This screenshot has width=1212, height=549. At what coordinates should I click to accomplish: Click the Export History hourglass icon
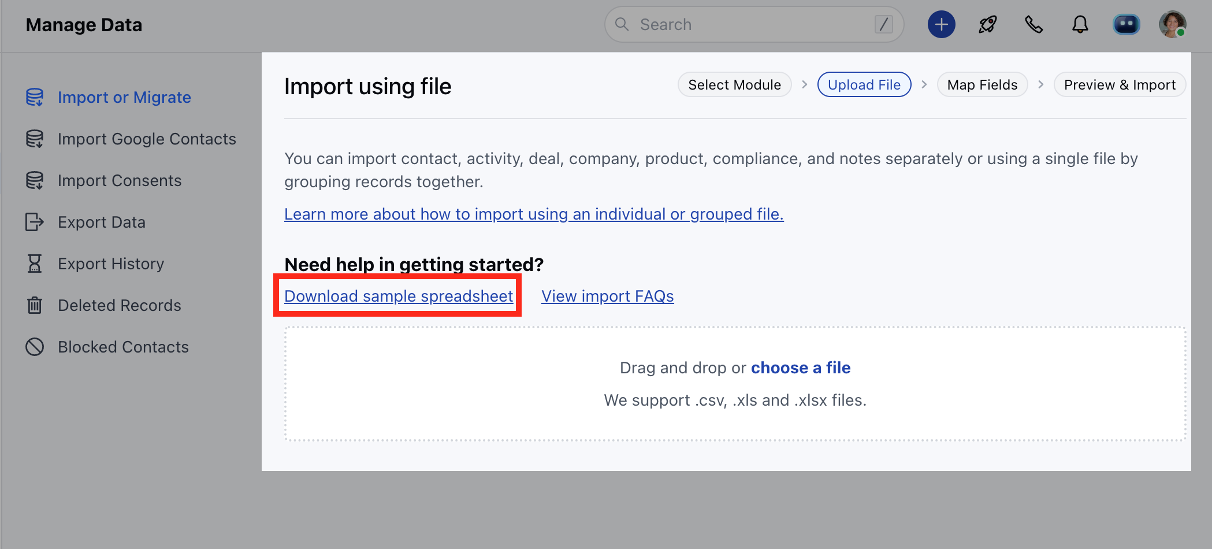click(35, 264)
